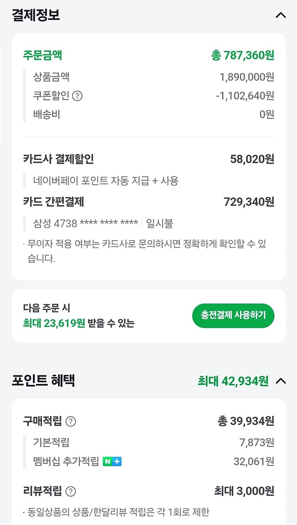
Task: Click the 충전결제 사용하기 green button
Action: pyautogui.click(x=233, y=315)
